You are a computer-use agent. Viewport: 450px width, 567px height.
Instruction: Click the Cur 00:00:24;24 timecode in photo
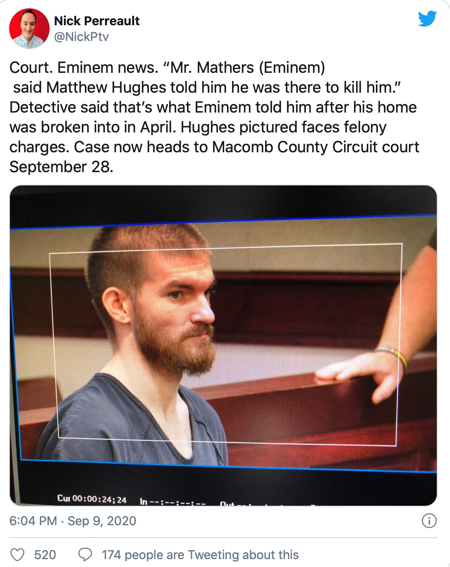[92, 499]
